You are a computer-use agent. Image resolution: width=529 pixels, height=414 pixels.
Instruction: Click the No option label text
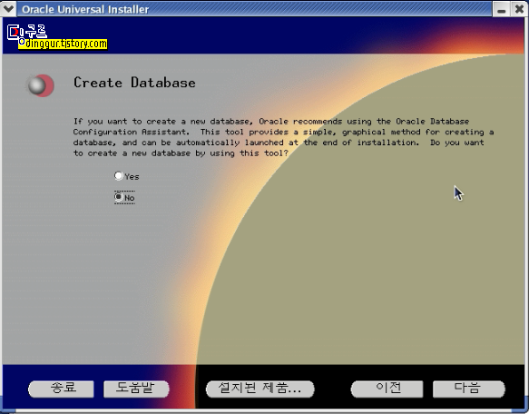coord(130,198)
